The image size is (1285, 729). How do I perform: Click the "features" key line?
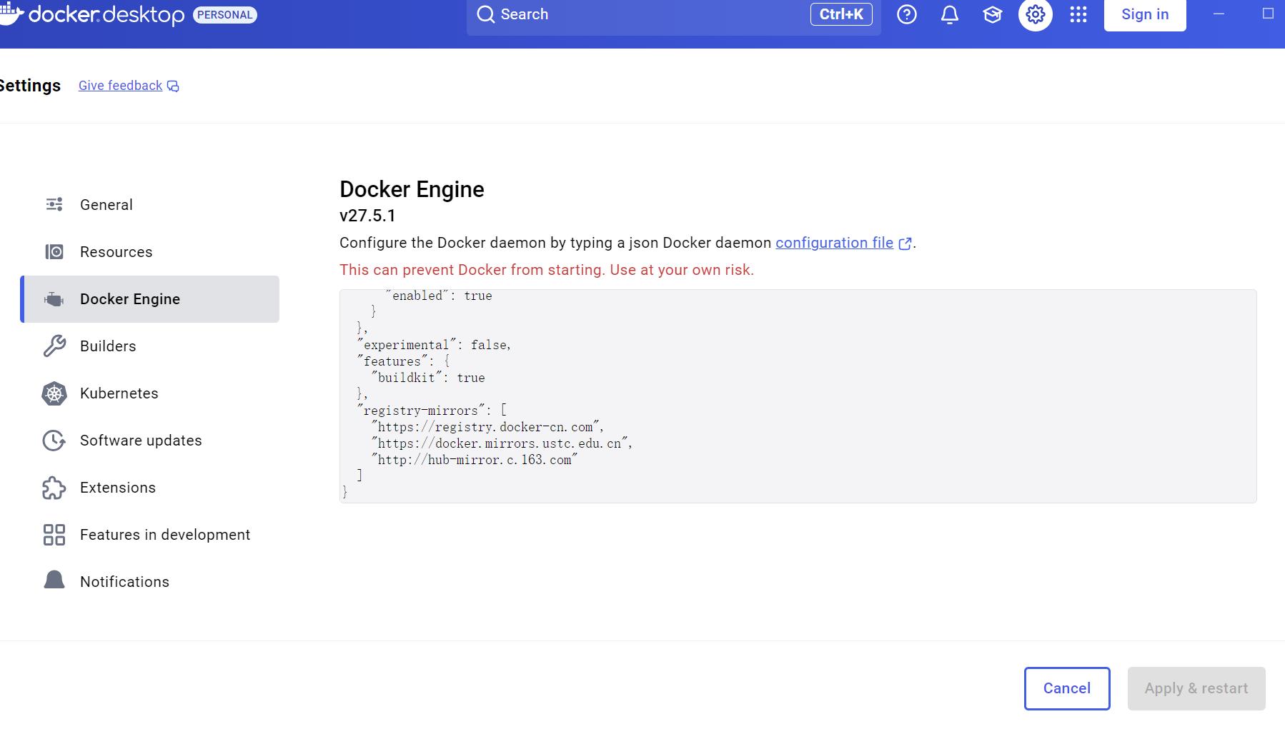coord(402,361)
